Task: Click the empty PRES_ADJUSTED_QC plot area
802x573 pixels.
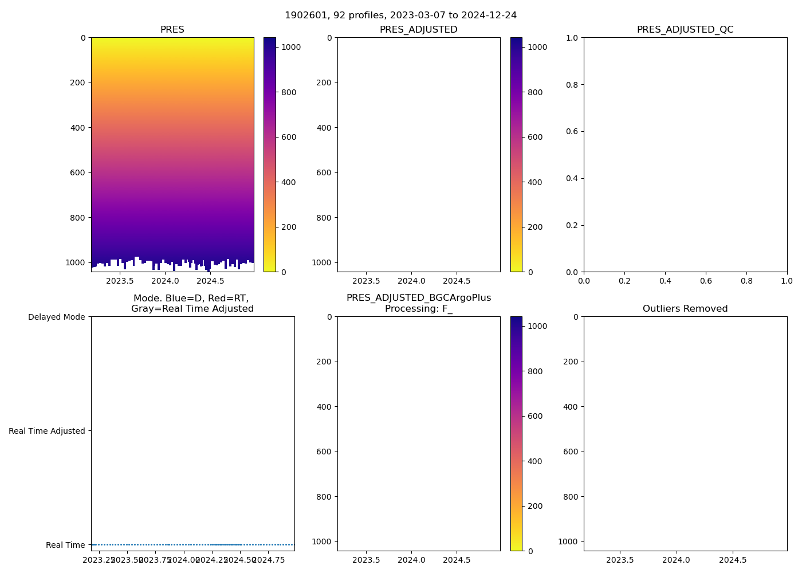Action: 685,155
